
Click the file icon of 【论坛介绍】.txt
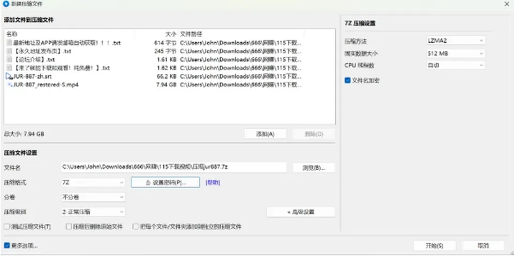9,59
